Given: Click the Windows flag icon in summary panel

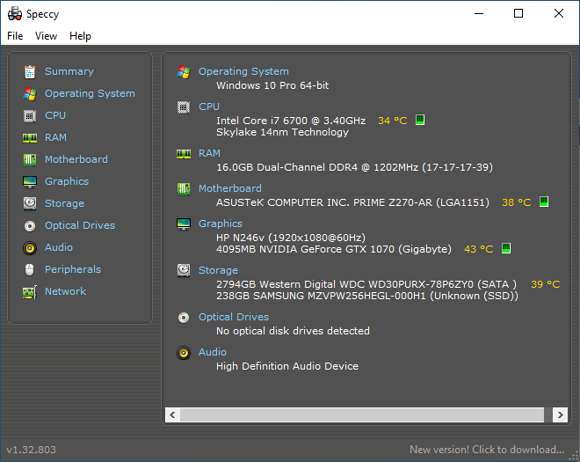Looking at the screenshot, I should click(x=184, y=72).
